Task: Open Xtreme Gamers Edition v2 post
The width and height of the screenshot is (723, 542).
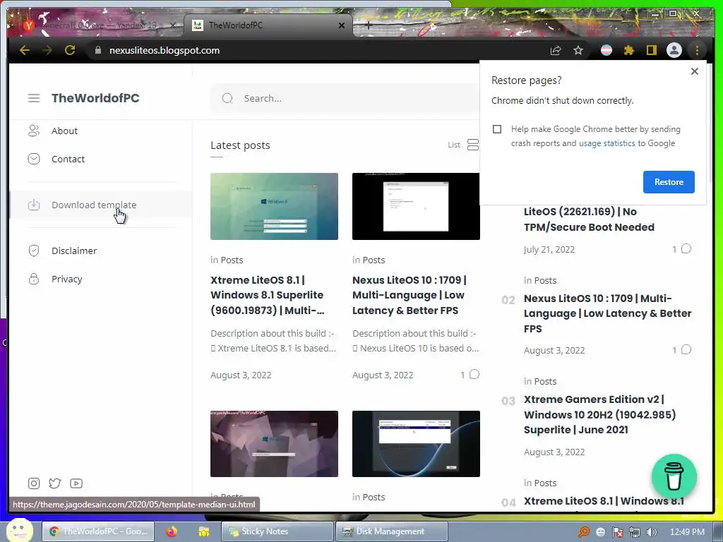Action: coord(599,414)
